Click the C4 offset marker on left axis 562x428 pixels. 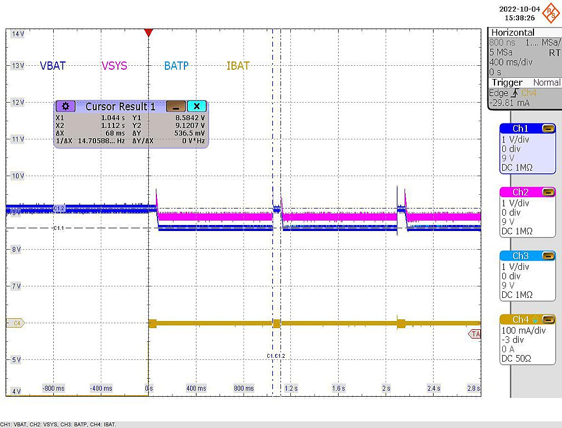point(14,323)
